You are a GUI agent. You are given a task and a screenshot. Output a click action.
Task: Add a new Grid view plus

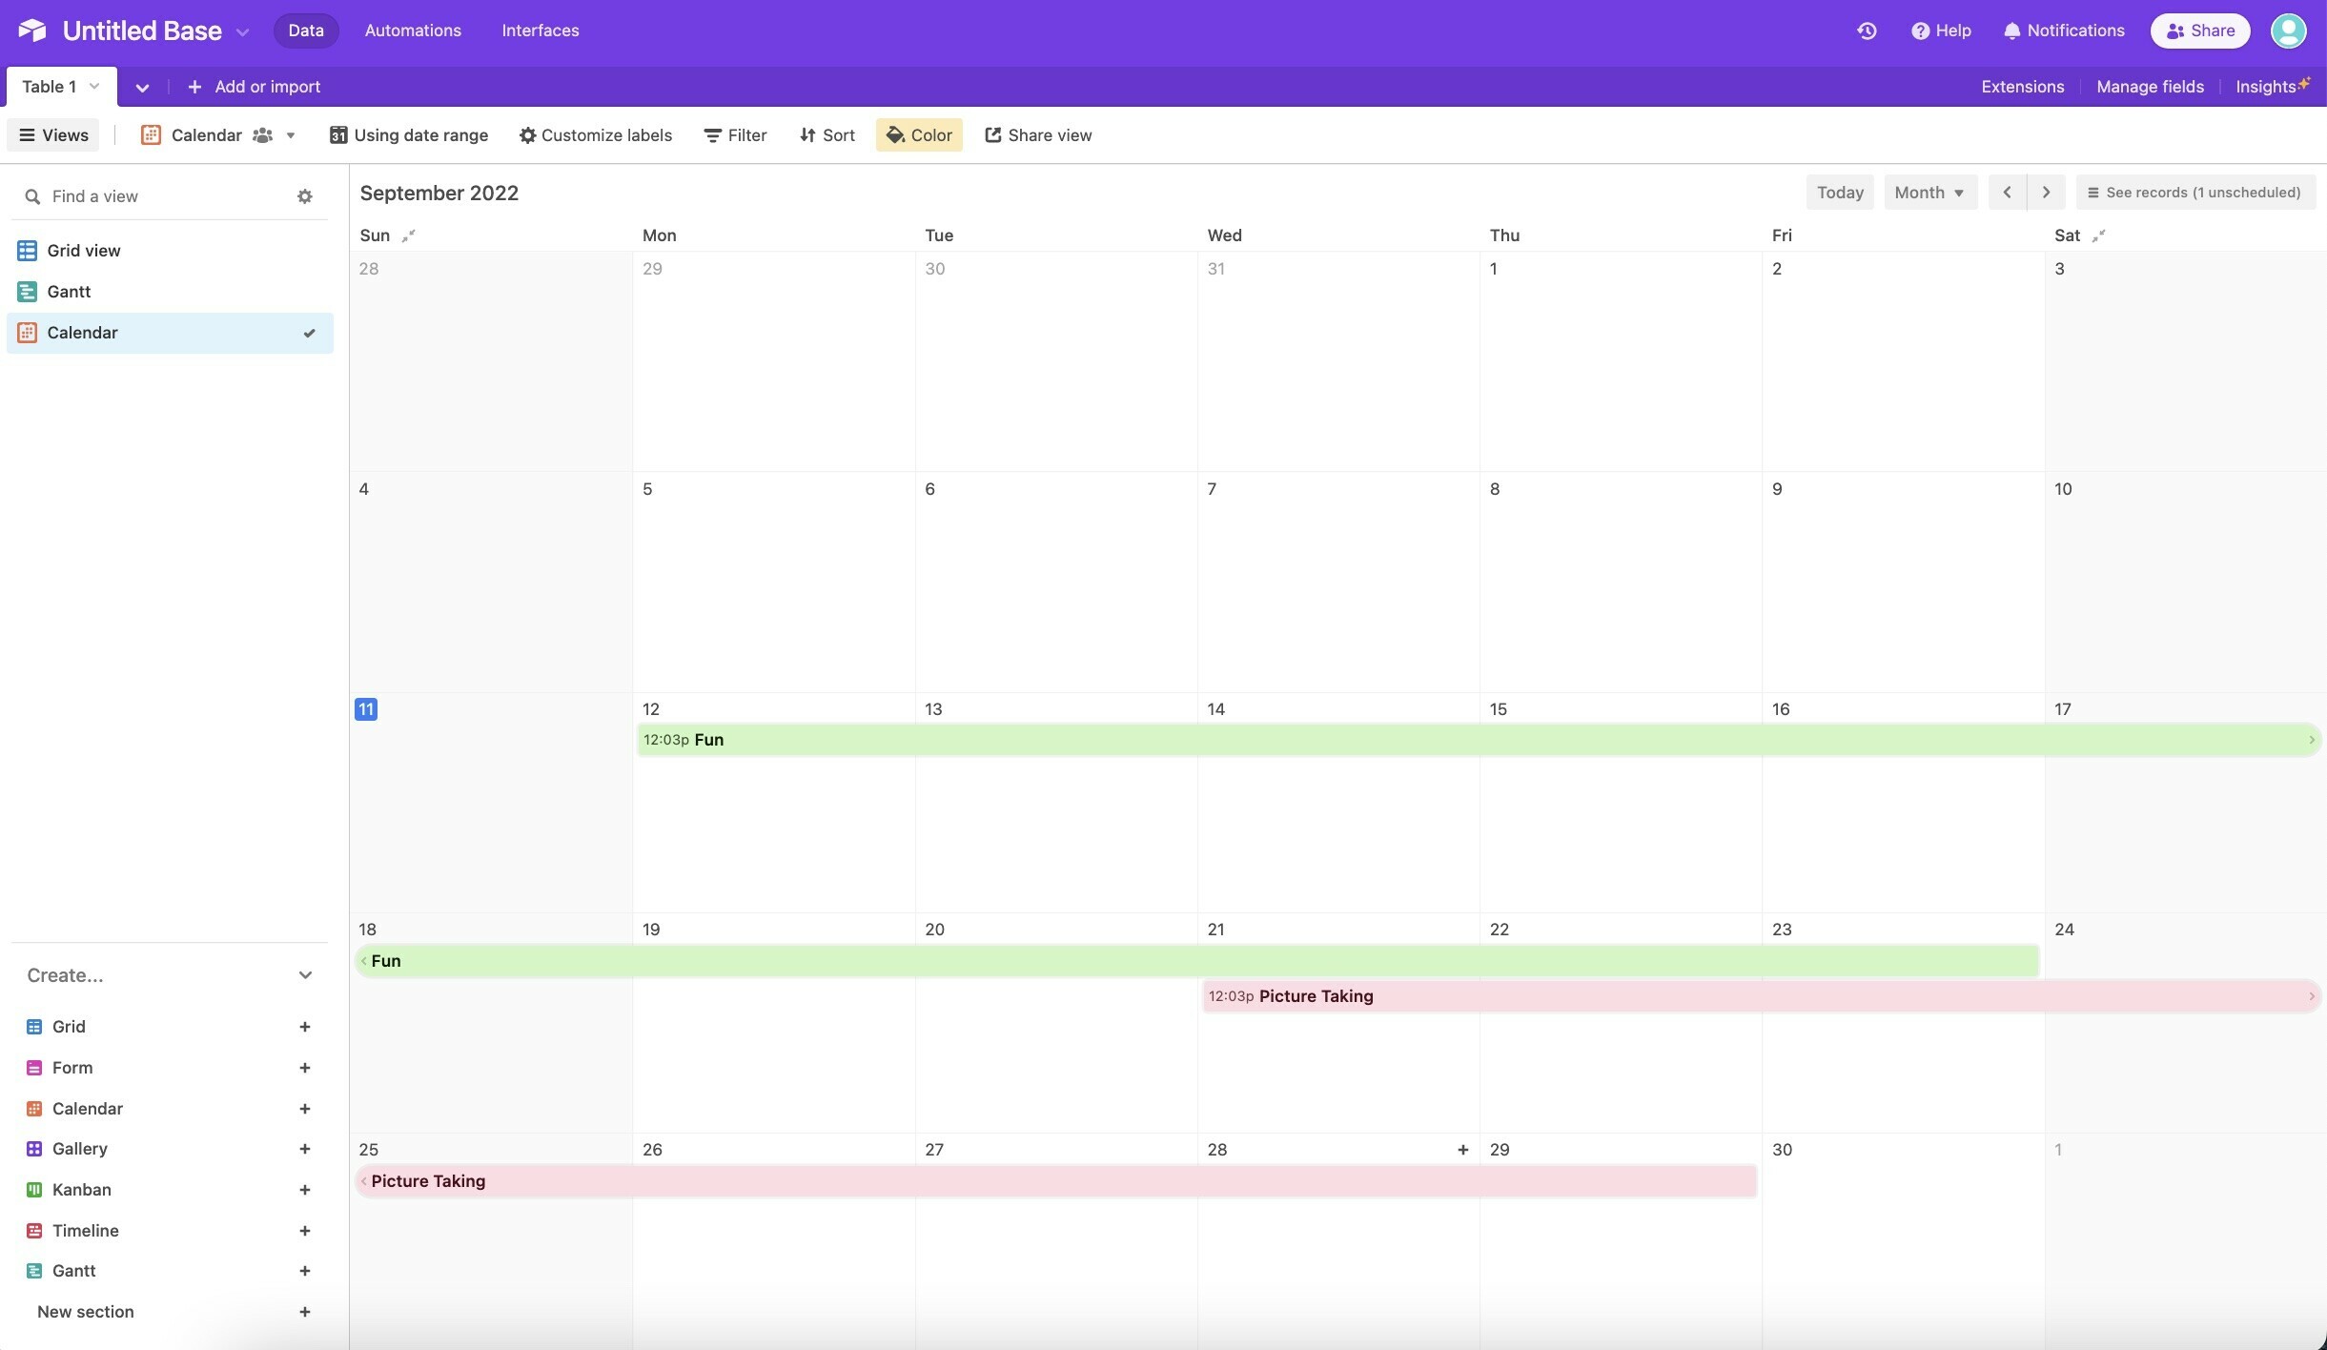click(305, 1027)
